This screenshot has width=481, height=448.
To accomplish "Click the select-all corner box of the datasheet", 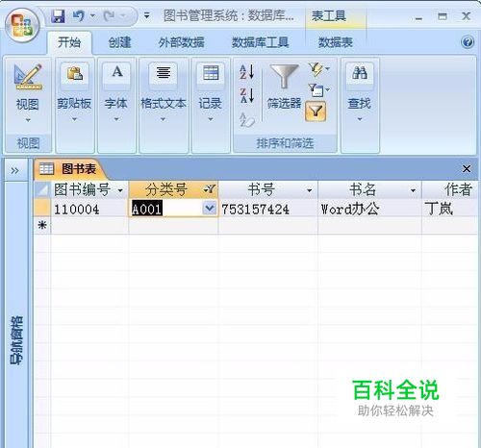I will 42,189.
